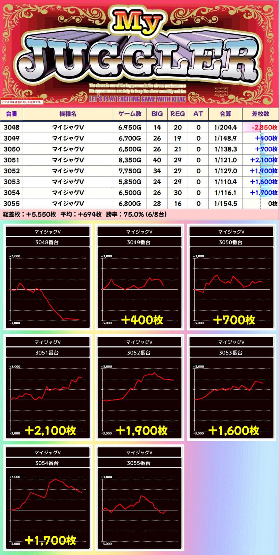Open the slump graph for 3051番台

[x=47, y=399]
